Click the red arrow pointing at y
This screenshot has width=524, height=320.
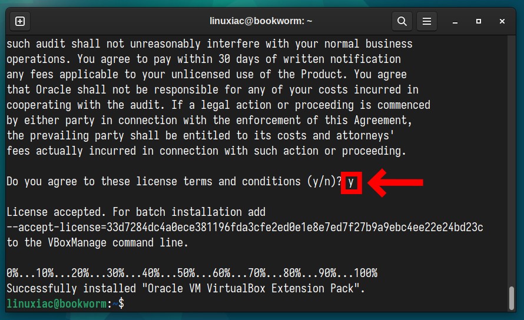pyautogui.click(x=395, y=182)
